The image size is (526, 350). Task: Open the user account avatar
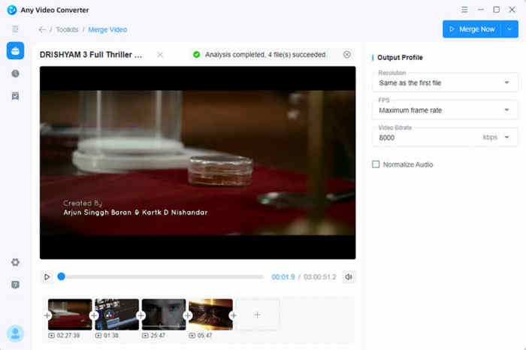point(15,333)
